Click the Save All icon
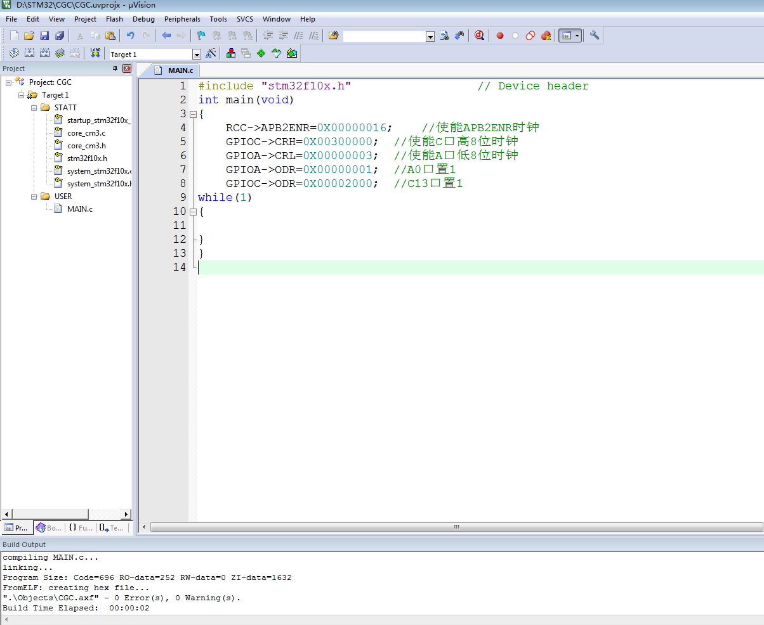The width and height of the screenshot is (764, 625). [60, 35]
